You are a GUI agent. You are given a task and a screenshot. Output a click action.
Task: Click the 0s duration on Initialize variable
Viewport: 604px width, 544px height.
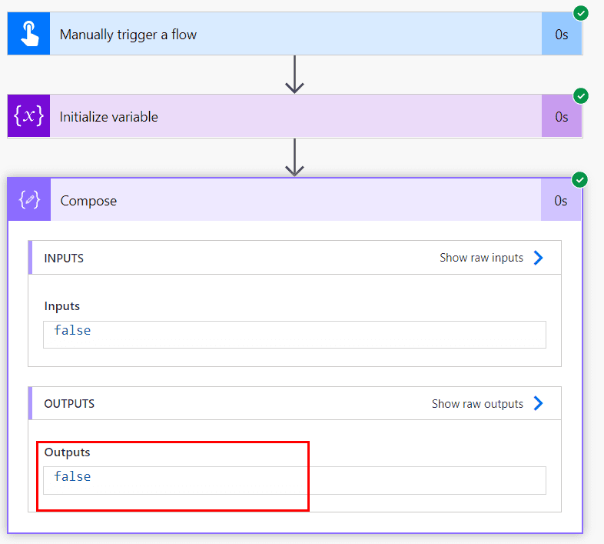tap(561, 117)
